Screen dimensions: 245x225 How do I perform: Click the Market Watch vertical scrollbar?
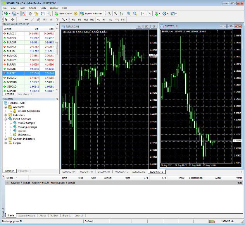57,48
